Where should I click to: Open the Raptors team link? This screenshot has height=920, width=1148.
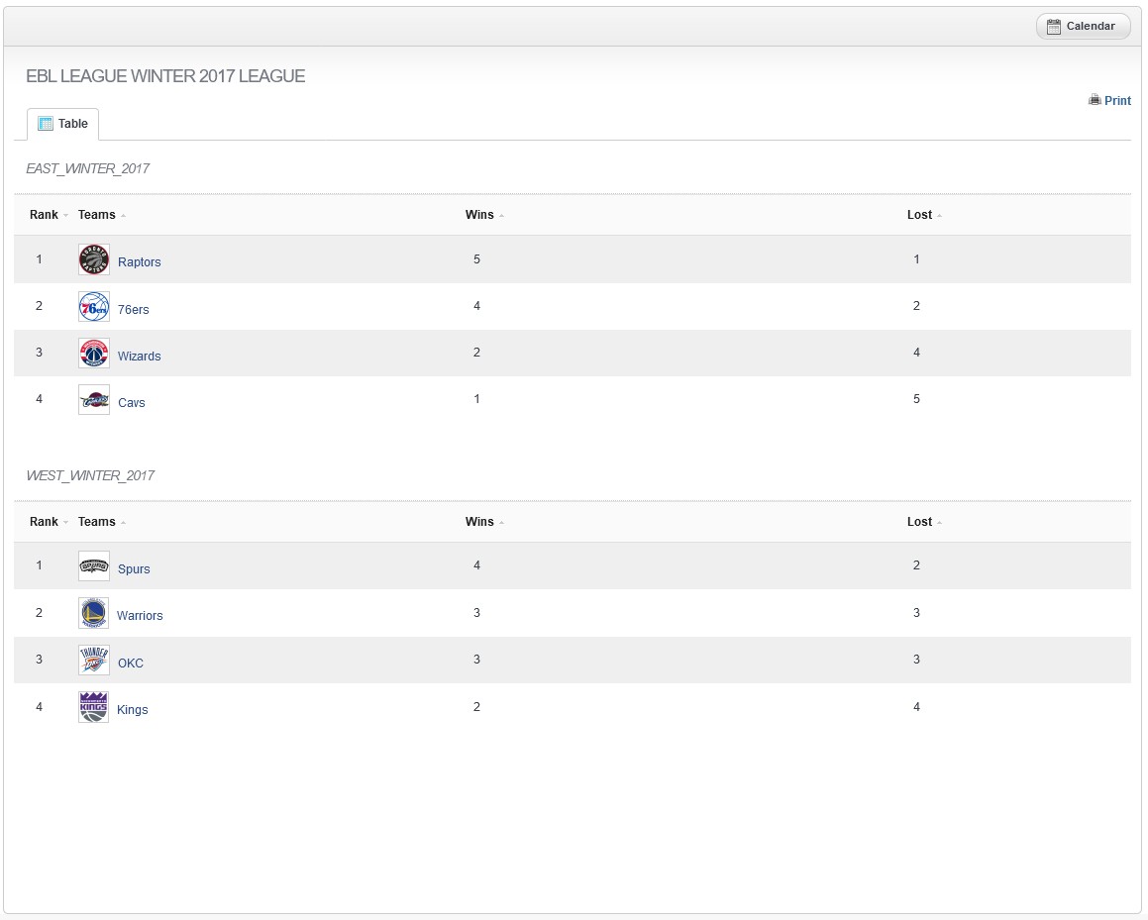pyautogui.click(x=139, y=262)
